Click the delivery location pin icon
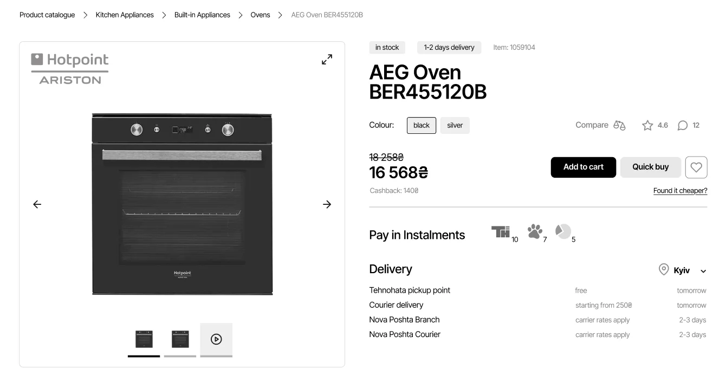726x375 pixels. coord(664,269)
